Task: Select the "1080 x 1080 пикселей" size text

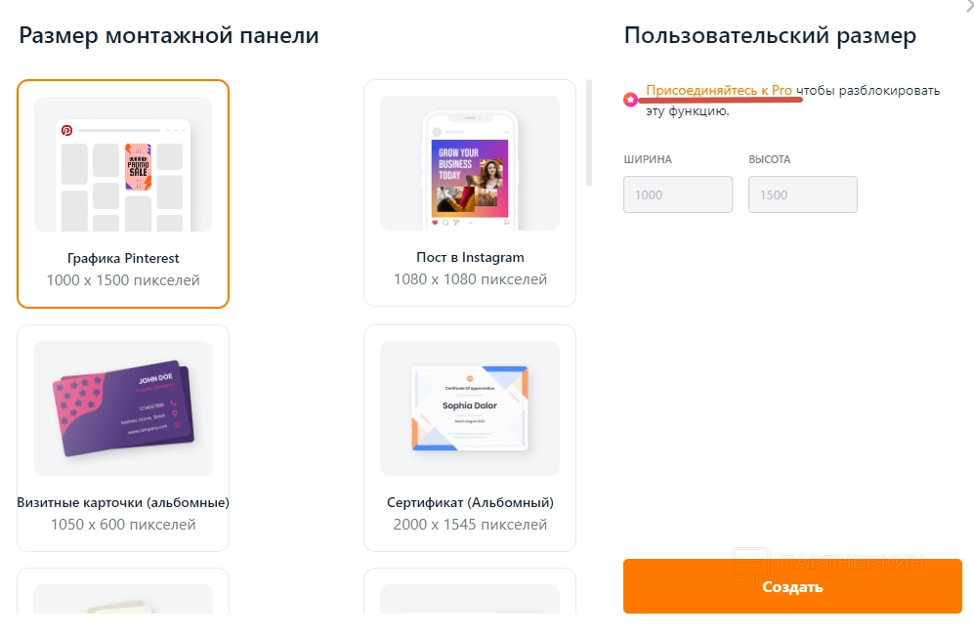Action: 470,279
